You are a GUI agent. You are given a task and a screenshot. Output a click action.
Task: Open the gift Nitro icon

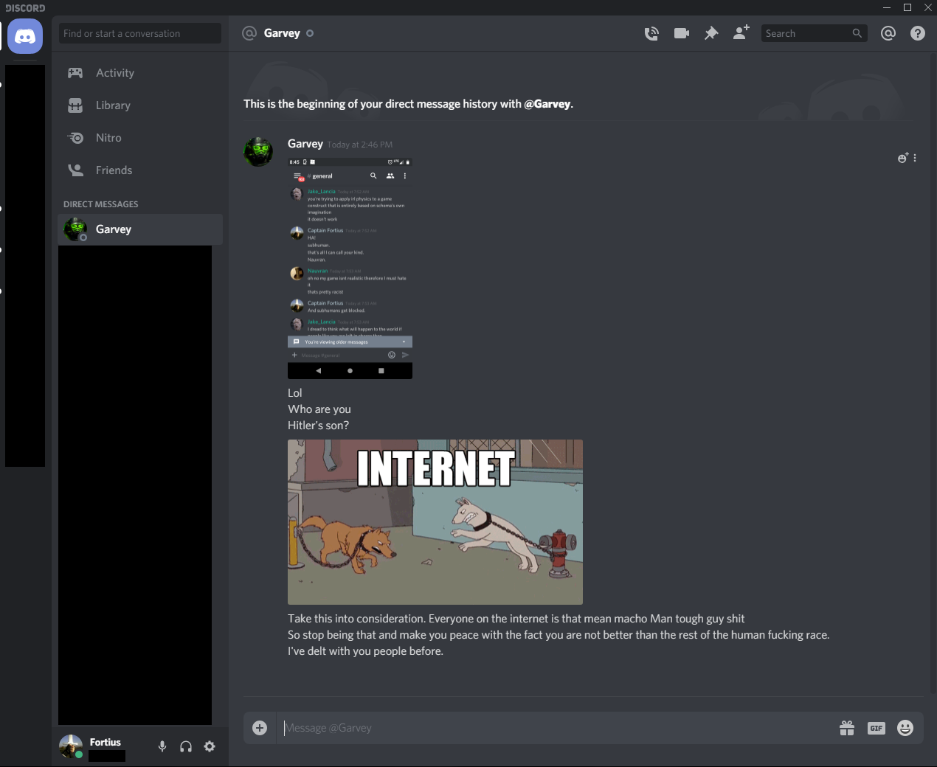point(847,728)
